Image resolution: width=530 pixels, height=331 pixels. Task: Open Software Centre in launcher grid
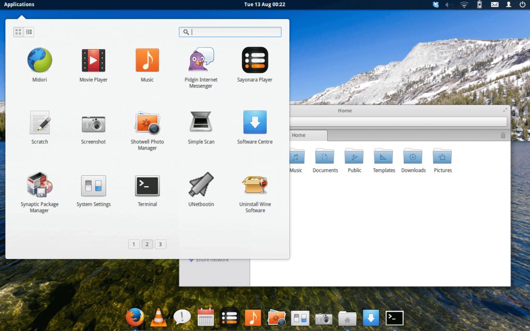tap(255, 122)
